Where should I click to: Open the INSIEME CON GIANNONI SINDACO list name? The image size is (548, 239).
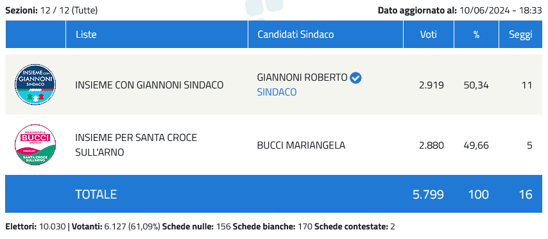pyautogui.click(x=150, y=85)
